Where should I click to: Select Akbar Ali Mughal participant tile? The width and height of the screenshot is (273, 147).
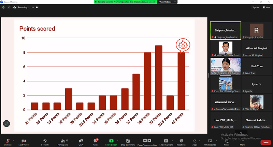257,49
